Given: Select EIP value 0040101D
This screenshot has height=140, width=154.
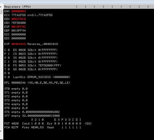Looking at the screenshot, I should (x=18, y=44).
